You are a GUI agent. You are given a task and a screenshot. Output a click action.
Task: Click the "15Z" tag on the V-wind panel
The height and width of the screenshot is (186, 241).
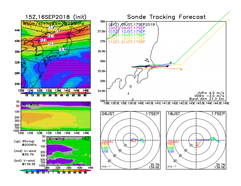(x=86, y=139)
